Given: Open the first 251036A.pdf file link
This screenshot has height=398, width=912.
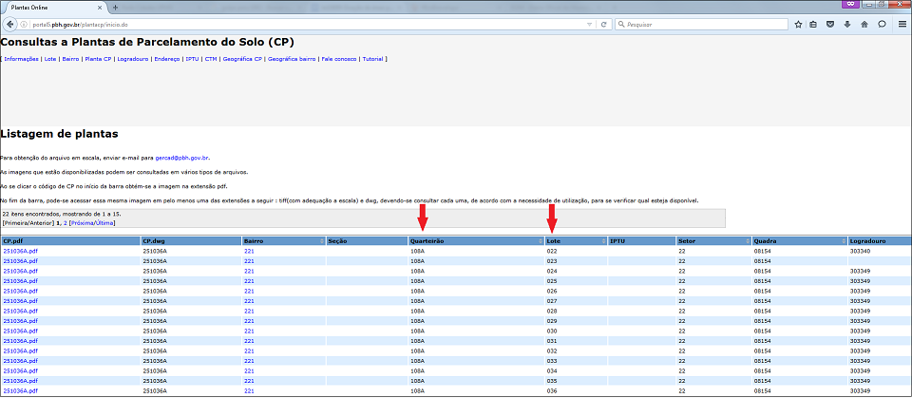Looking at the screenshot, I should [21, 251].
